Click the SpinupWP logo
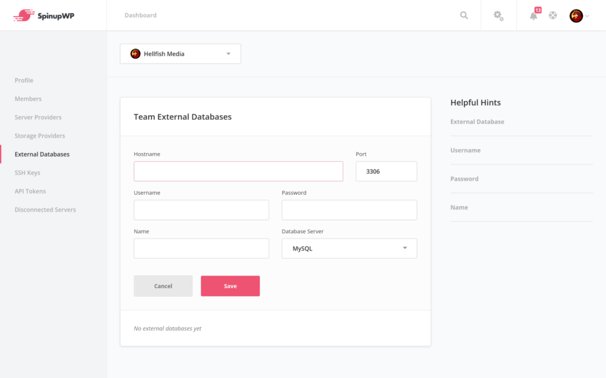Viewport: 606px width, 378px height. [x=44, y=15]
